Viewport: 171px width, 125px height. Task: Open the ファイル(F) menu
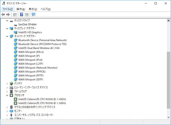pyautogui.click(x=7, y=9)
